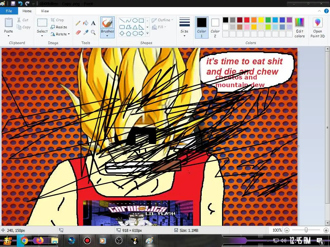Expand the Brushes dropdown arrow
Image resolution: width=330 pixels, height=247 pixels.
coord(107,36)
